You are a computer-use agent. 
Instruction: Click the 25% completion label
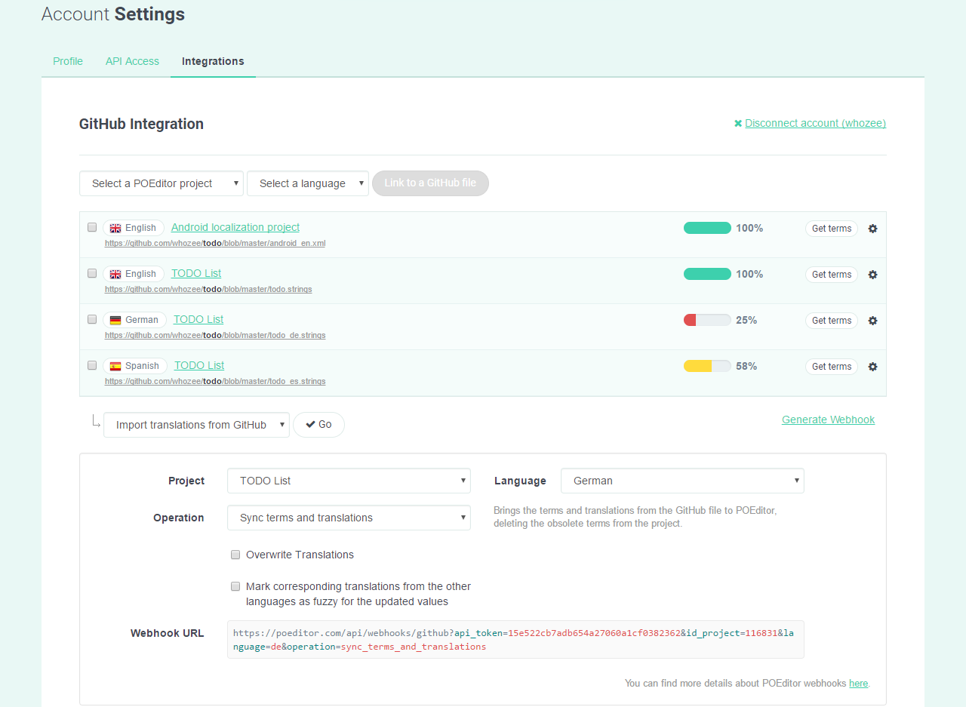coord(746,320)
